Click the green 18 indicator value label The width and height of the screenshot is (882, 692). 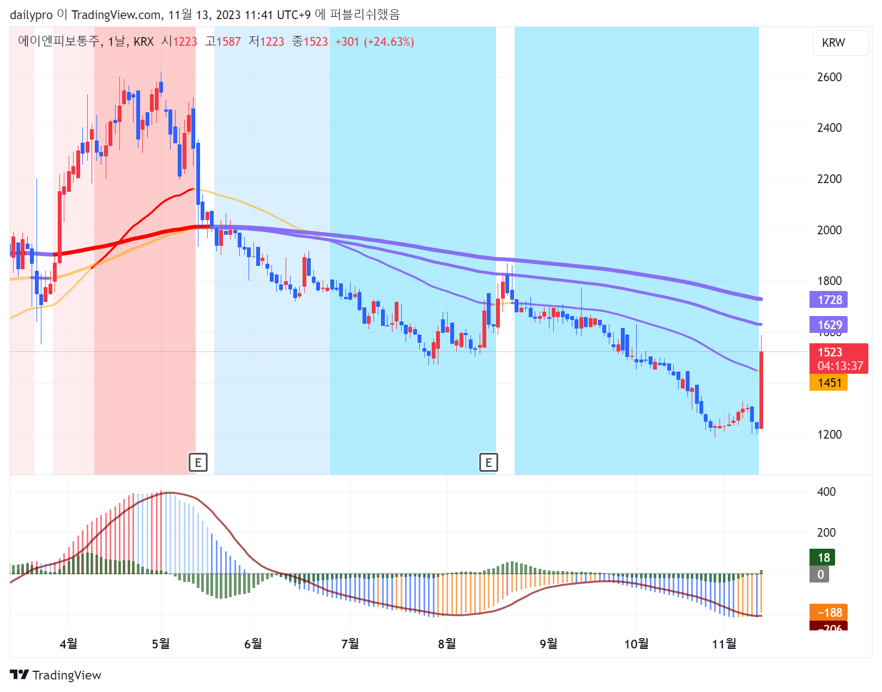pyautogui.click(x=823, y=557)
